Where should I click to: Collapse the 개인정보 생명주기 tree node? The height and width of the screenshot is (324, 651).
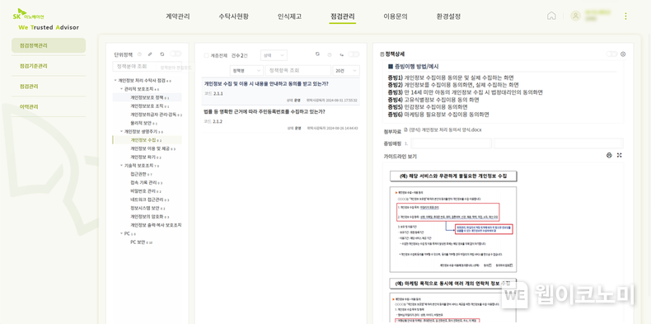coord(121,131)
